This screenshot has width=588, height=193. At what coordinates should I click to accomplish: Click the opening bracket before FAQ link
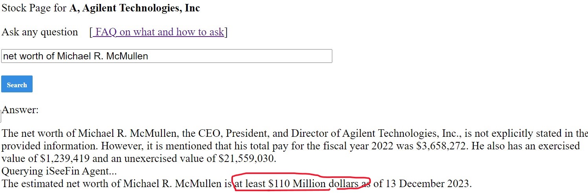click(x=91, y=32)
